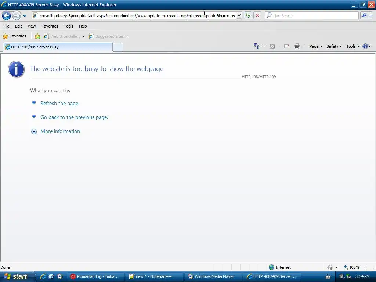Open Web Slice Gallery link
The image size is (376, 282).
point(62,36)
